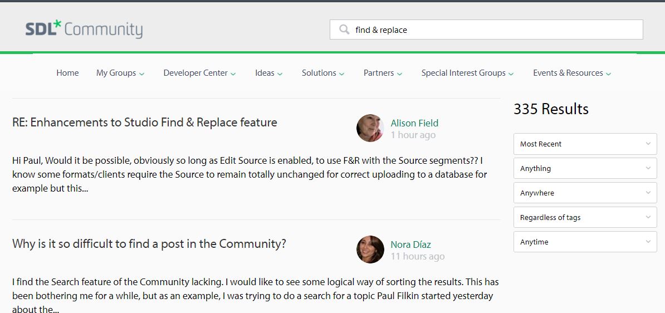
Task: Expand the Ideas navigation menu
Action: (x=268, y=73)
